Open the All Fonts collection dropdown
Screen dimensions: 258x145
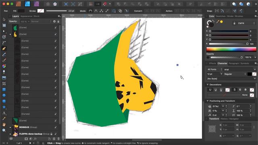(214, 70)
